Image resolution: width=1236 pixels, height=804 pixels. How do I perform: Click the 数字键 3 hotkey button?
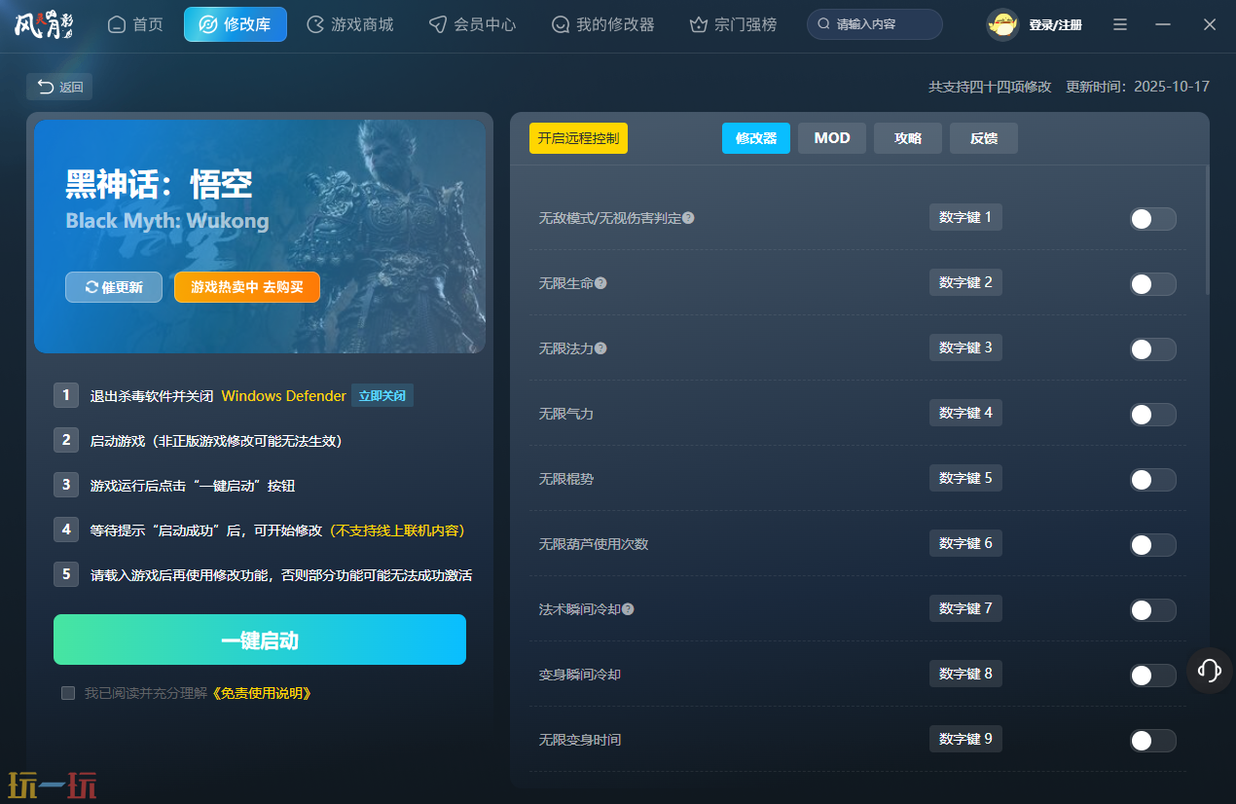pos(965,347)
